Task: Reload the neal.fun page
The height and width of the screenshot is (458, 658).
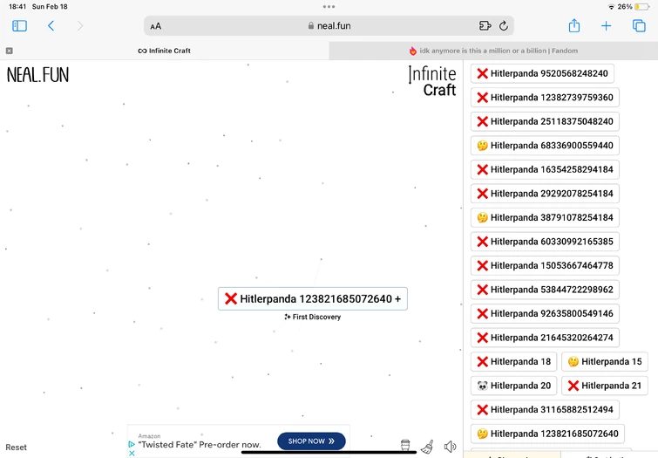Action: (x=504, y=26)
